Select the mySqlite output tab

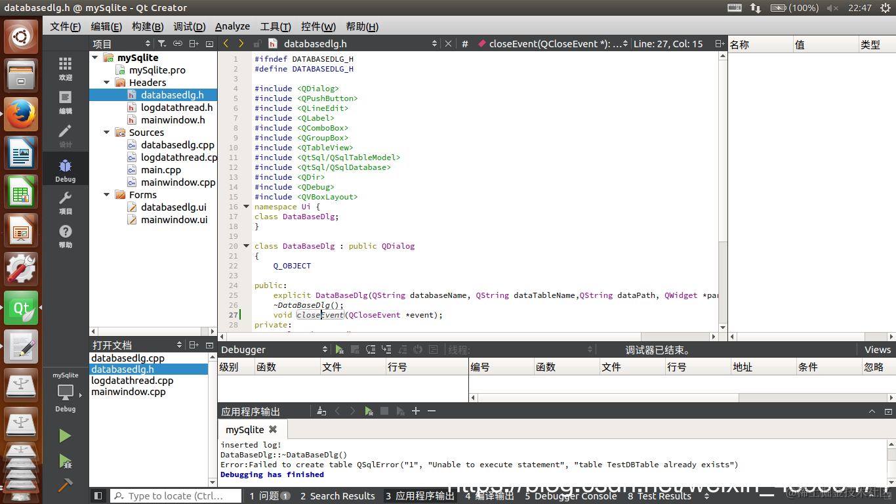pyautogui.click(x=252, y=429)
